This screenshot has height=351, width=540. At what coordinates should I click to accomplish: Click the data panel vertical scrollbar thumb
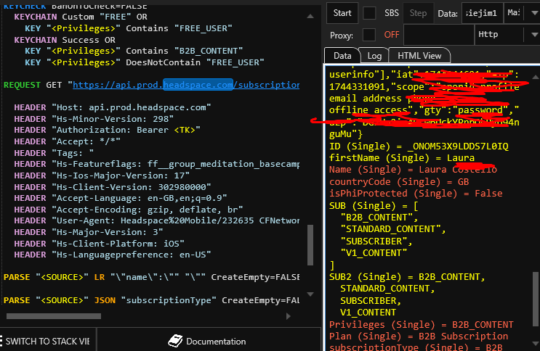536,299
